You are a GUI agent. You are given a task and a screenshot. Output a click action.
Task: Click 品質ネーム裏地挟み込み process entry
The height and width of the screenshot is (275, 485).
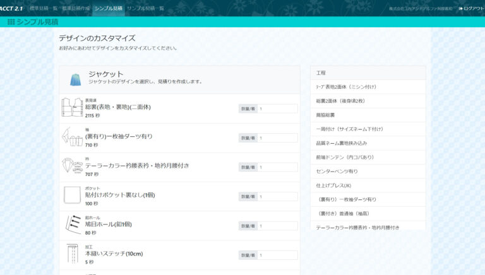(368, 143)
